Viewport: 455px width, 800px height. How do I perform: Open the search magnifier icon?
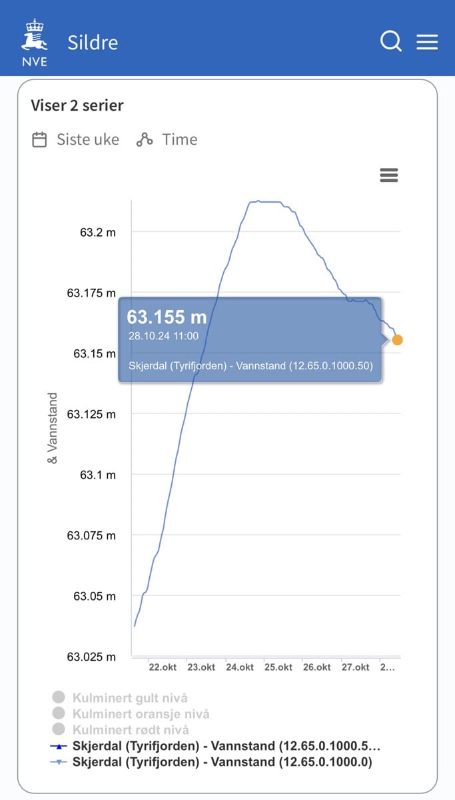[x=391, y=41]
